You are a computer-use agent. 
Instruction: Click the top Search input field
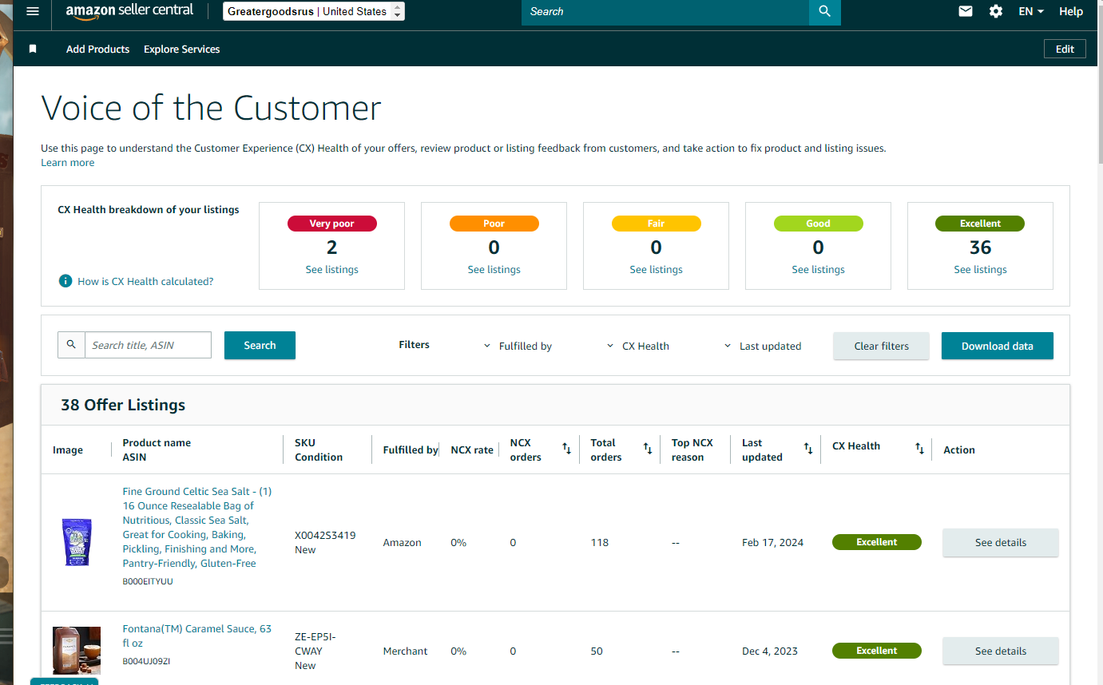click(x=665, y=12)
